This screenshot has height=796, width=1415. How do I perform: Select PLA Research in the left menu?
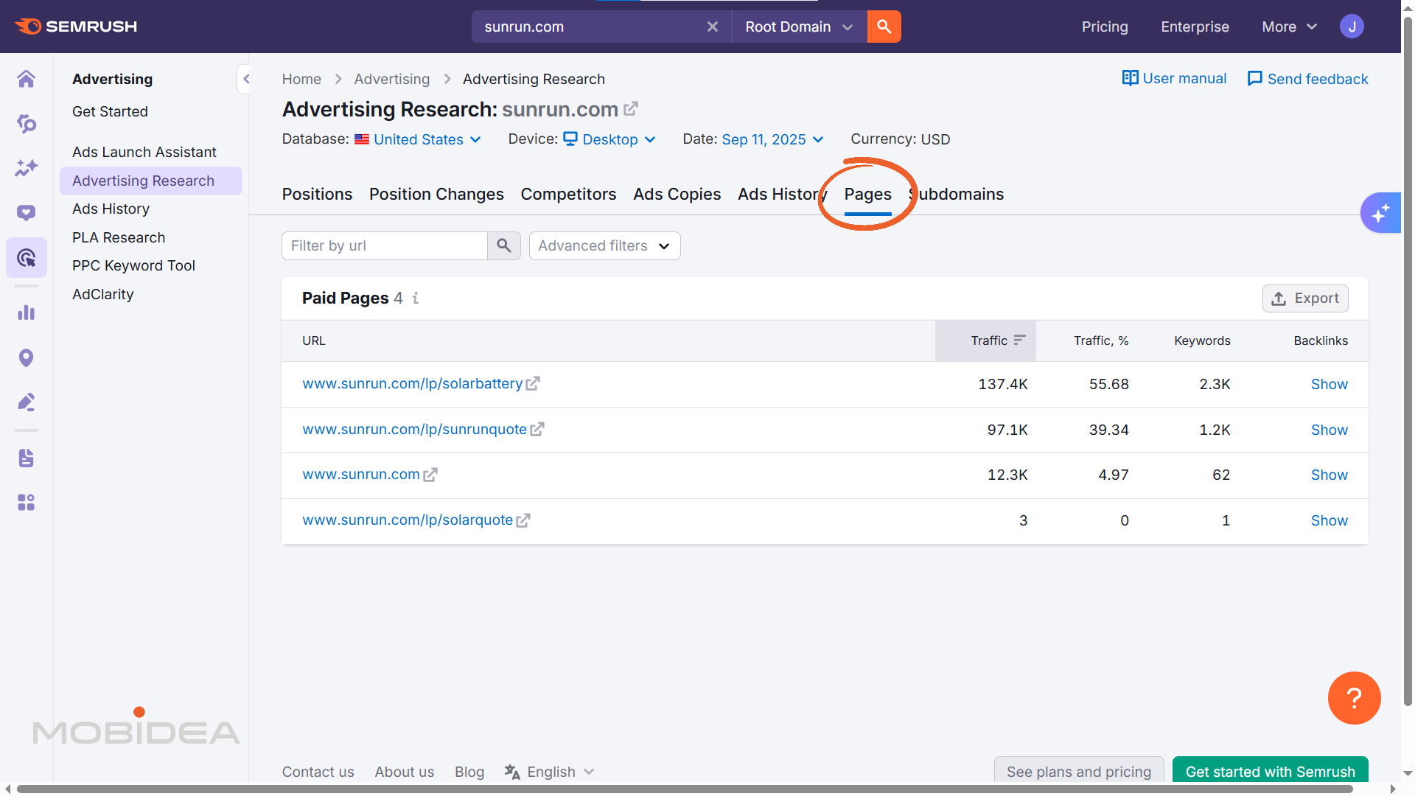[x=119, y=237]
